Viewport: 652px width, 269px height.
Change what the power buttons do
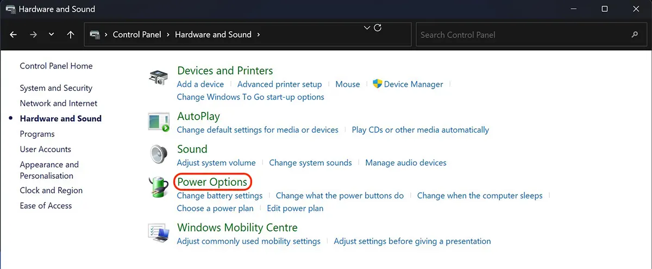pyautogui.click(x=340, y=195)
